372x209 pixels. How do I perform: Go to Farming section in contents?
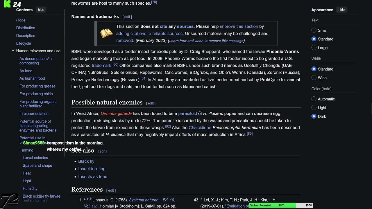[x=26, y=150]
